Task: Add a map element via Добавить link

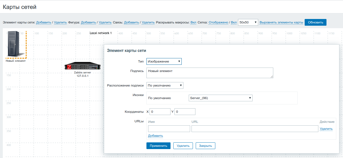Action: coord(44,22)
